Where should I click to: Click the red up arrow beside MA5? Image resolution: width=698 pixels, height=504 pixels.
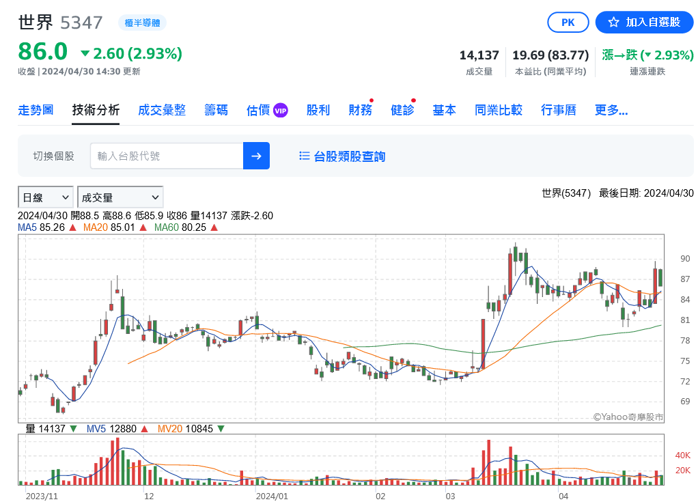[x=73, y=227]
